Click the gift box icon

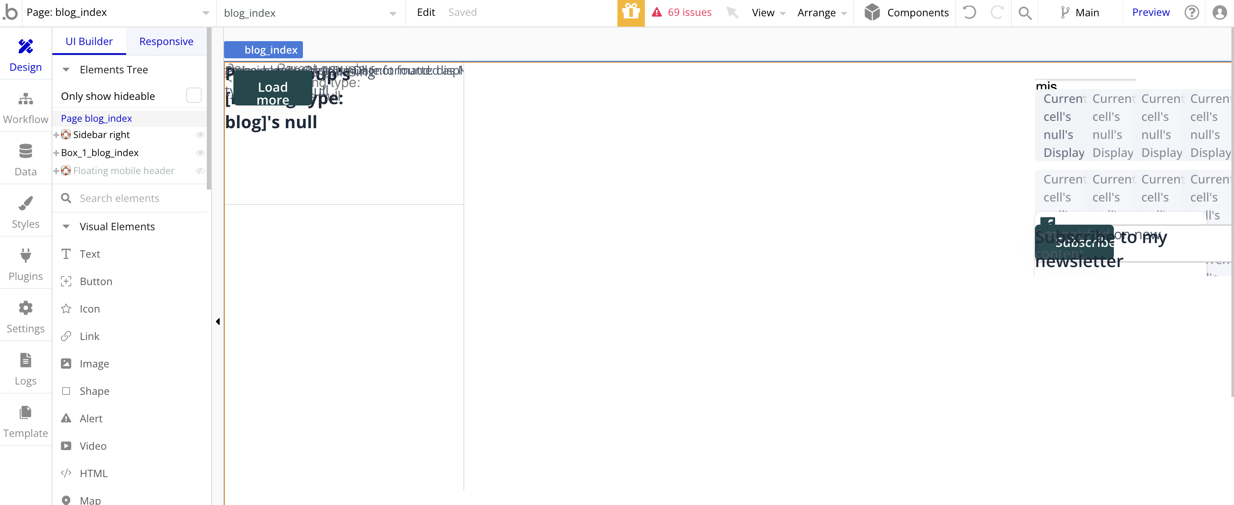point(631,12)
